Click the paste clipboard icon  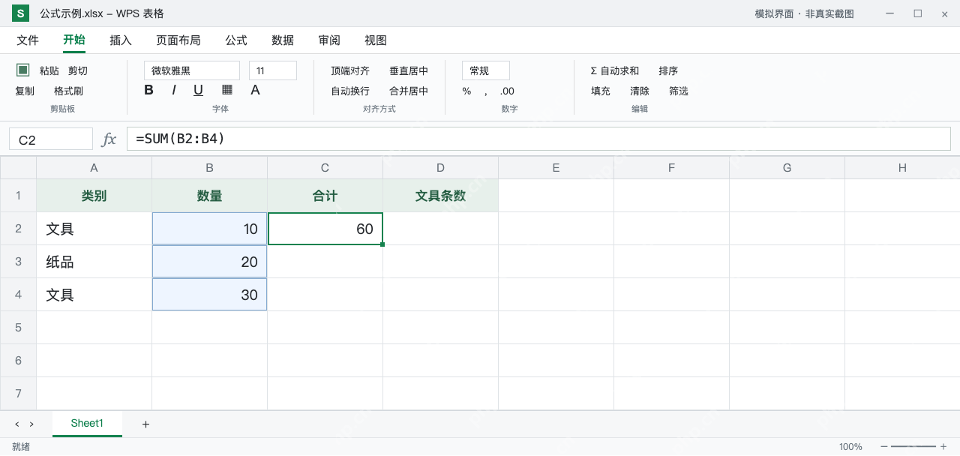click(23, 70)
